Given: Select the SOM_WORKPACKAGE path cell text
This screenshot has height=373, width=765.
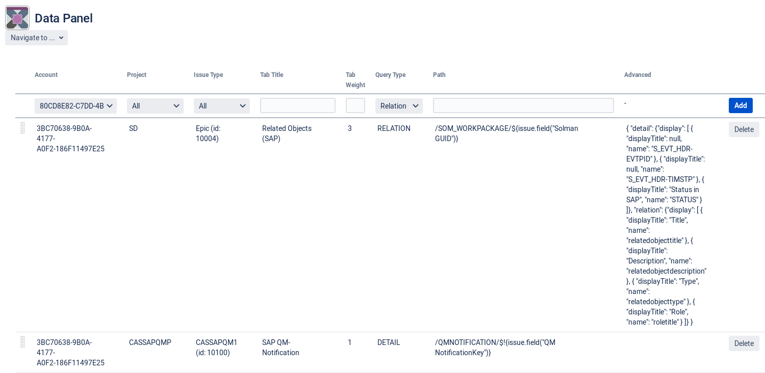Looking at the screenshot, I should (506, 134).
